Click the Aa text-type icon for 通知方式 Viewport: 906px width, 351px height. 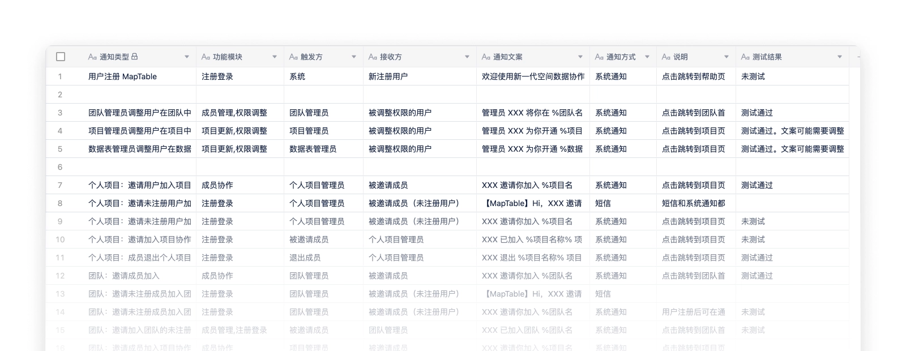(x=599, y=57)
